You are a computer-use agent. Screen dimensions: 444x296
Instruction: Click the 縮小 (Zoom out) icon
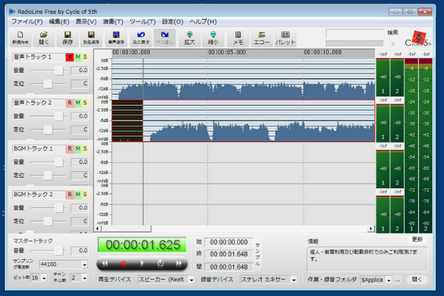213,37
